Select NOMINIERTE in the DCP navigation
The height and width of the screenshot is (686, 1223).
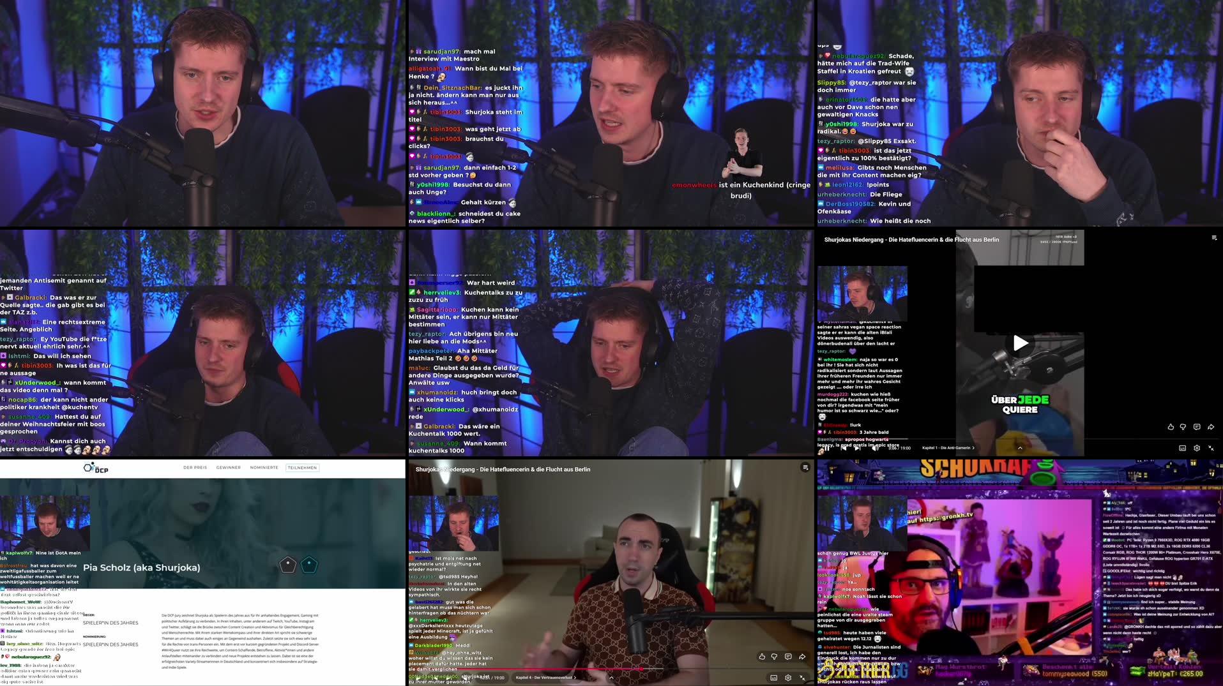[x=264, y=467]
